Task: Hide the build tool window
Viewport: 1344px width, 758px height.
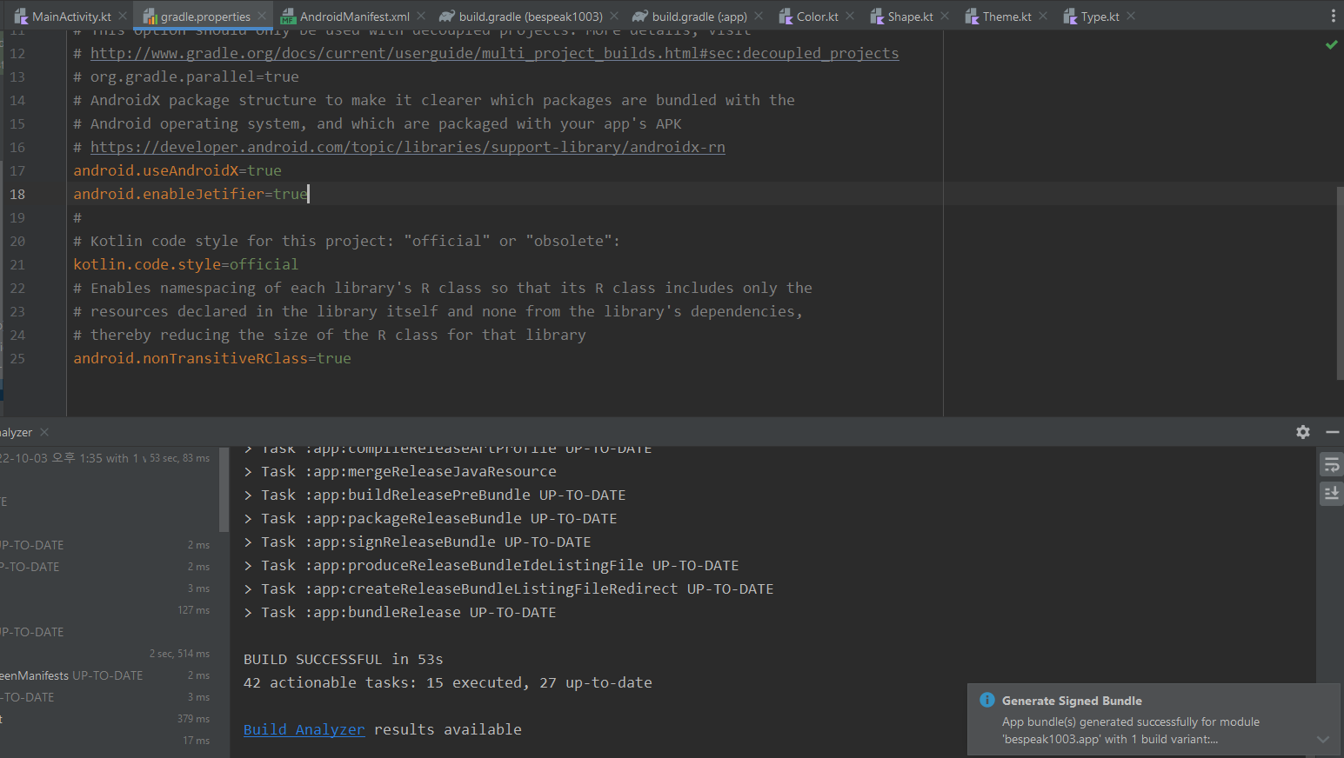Action: coord(1332,432)
